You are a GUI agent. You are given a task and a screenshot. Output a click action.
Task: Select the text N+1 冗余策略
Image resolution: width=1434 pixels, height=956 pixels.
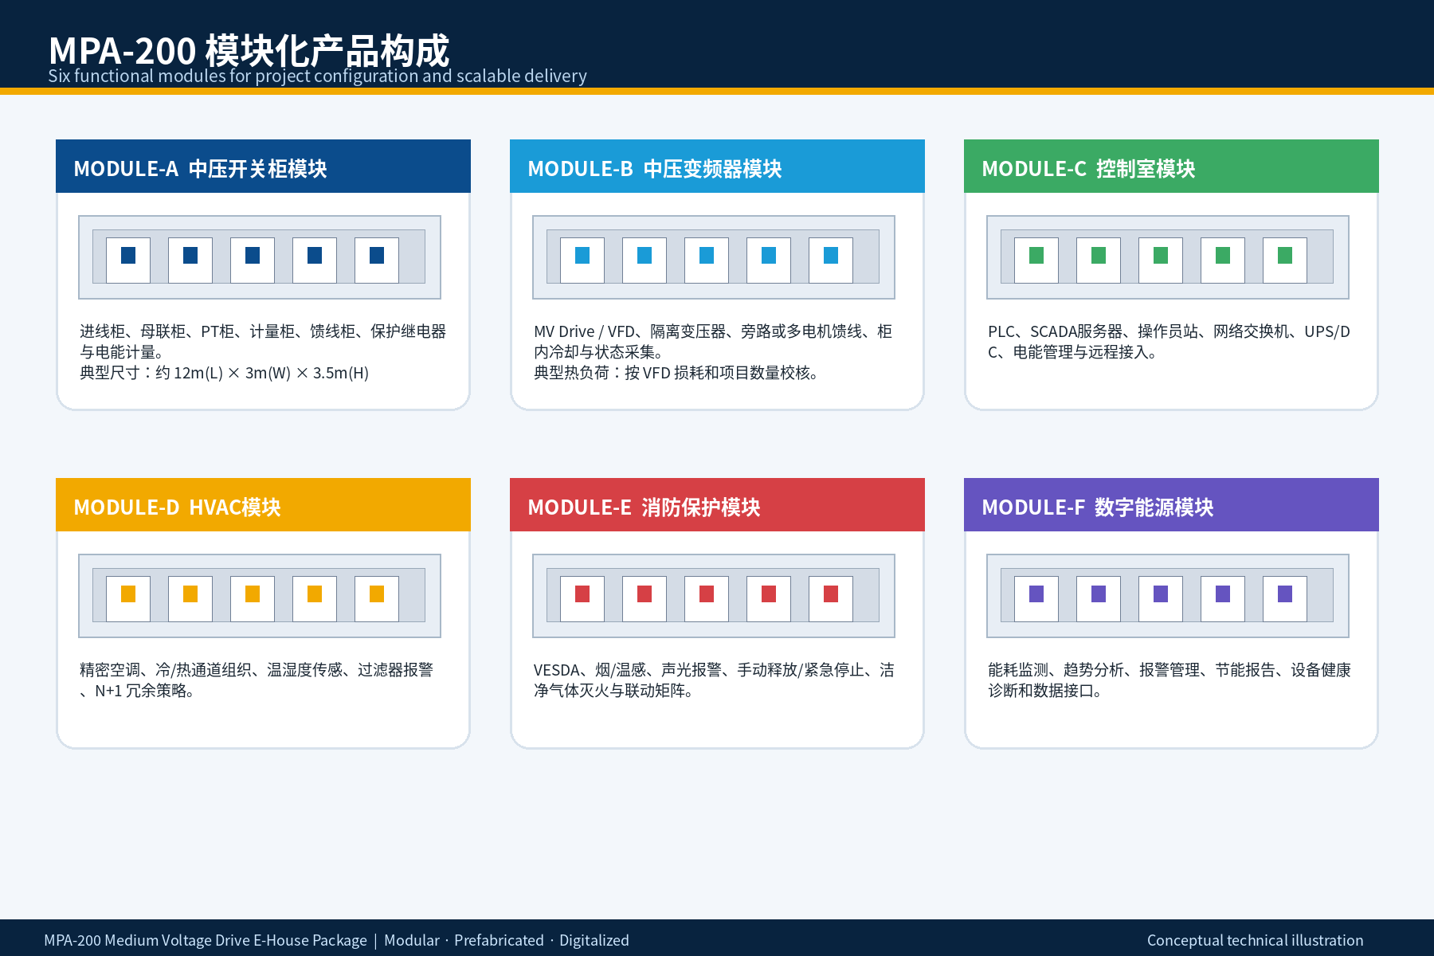pos(144,691)
